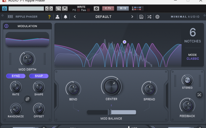Click the Ripple Phaser logo icon

[10, 16]
